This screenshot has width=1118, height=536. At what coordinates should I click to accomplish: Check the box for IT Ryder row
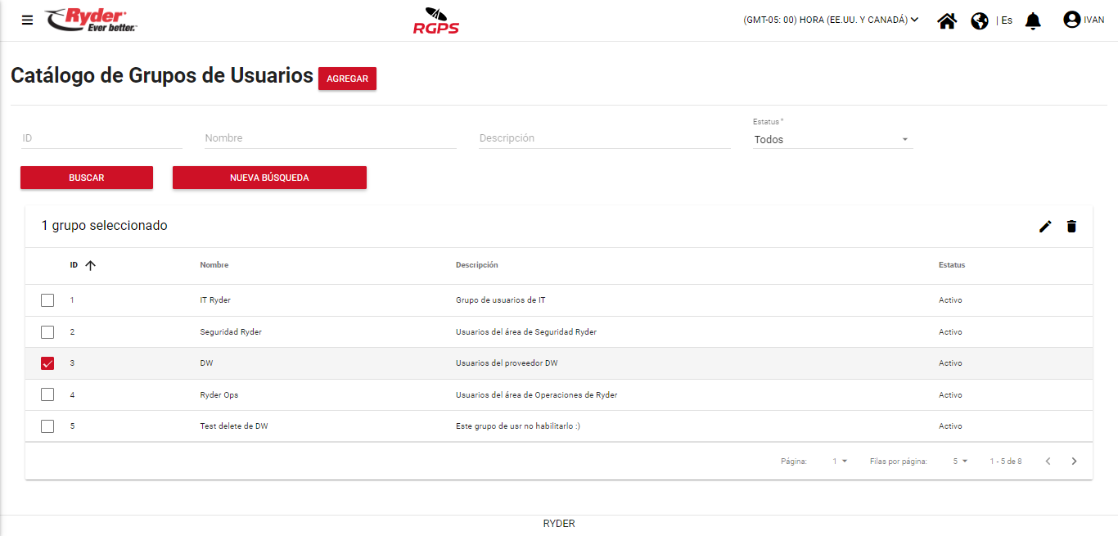(x=47, y=300)
